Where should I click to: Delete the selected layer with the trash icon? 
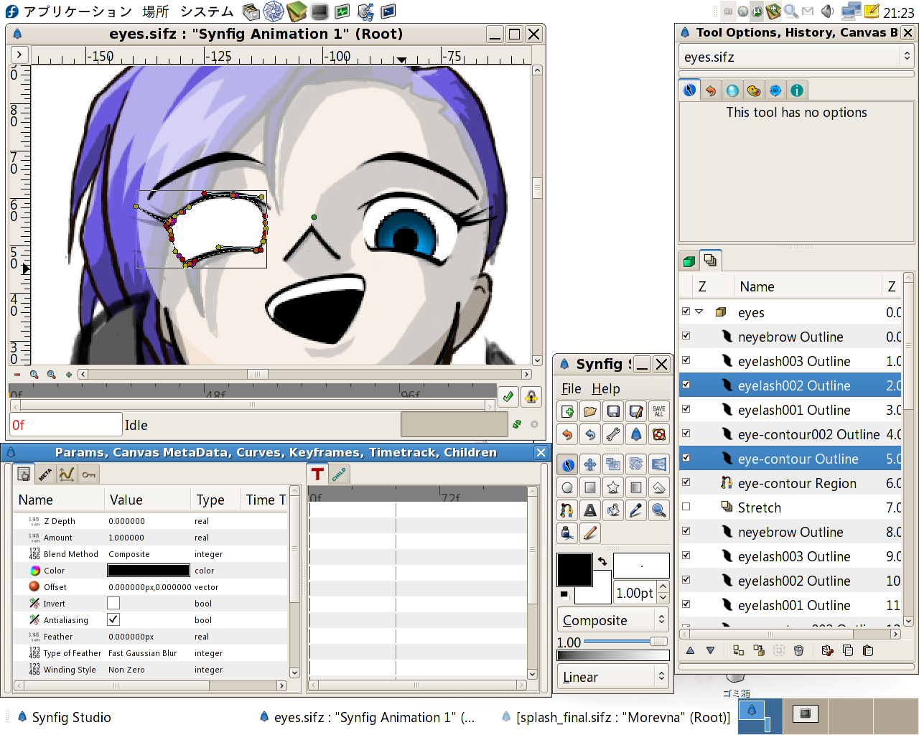point(799,650)
